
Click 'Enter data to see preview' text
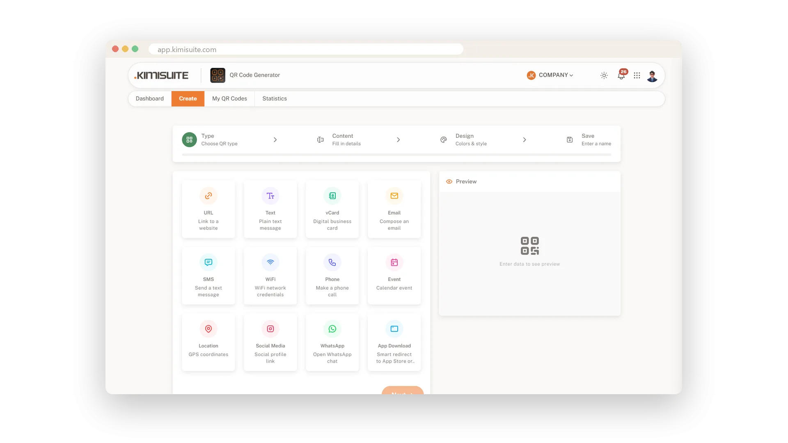point(530,264)
